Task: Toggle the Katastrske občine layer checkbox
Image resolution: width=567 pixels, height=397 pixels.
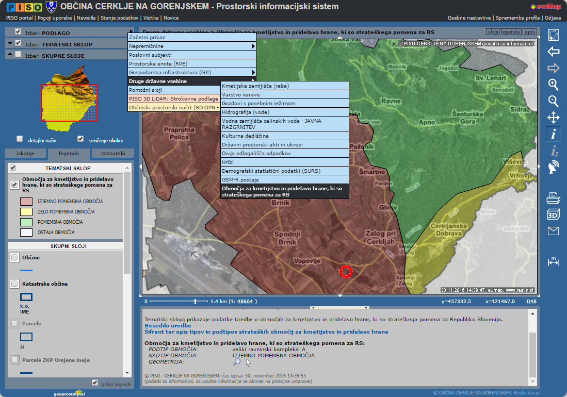Action: [14, 284]
